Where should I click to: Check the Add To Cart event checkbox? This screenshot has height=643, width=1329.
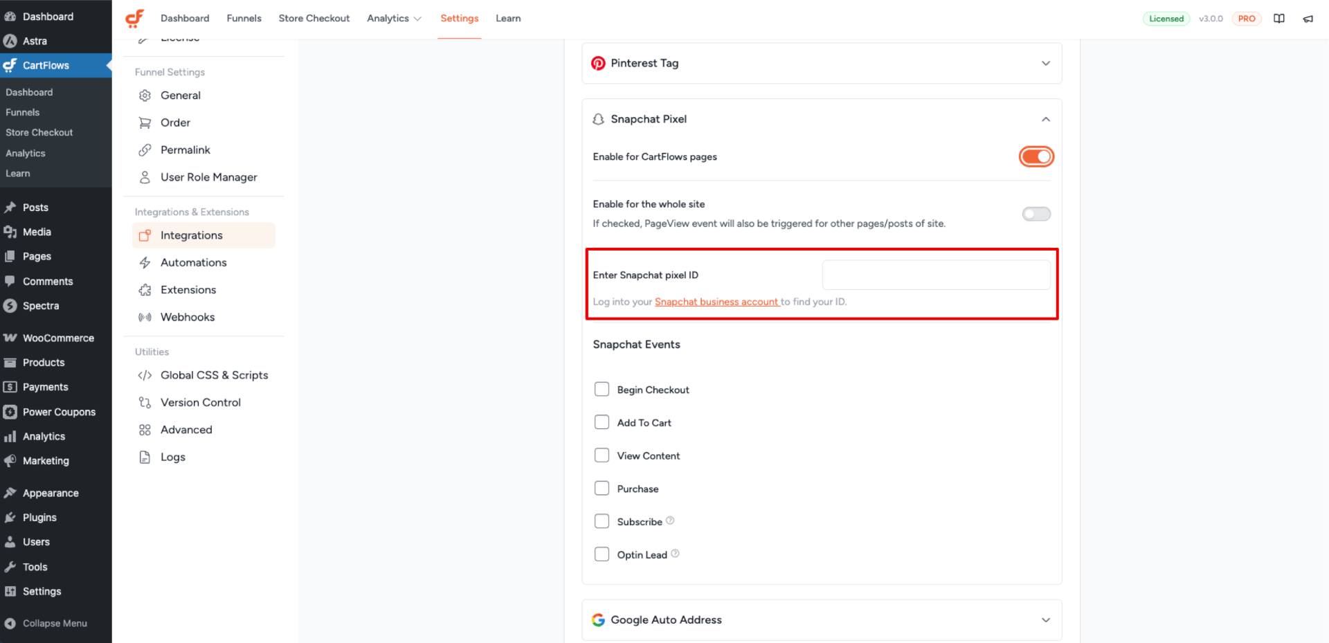click(602, 422)
